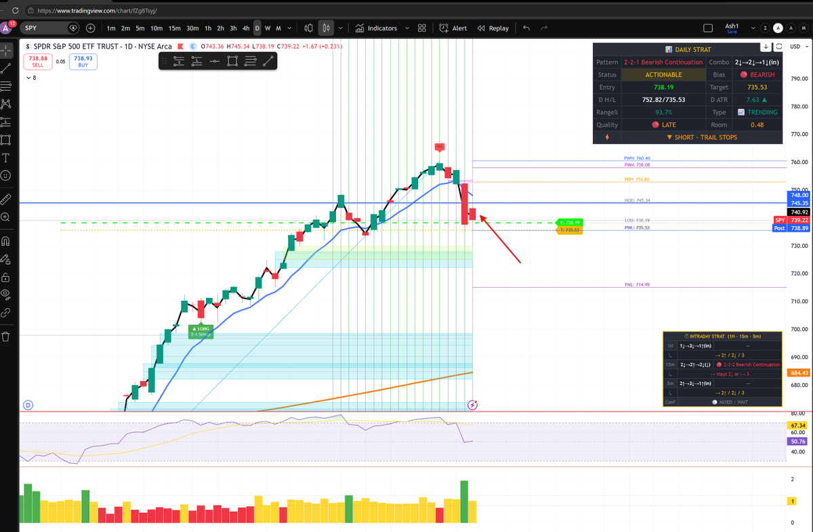This screenshot has width=813, height=532.
Task: Click the 738.88 SELL button
Action: tap(37, 62)
